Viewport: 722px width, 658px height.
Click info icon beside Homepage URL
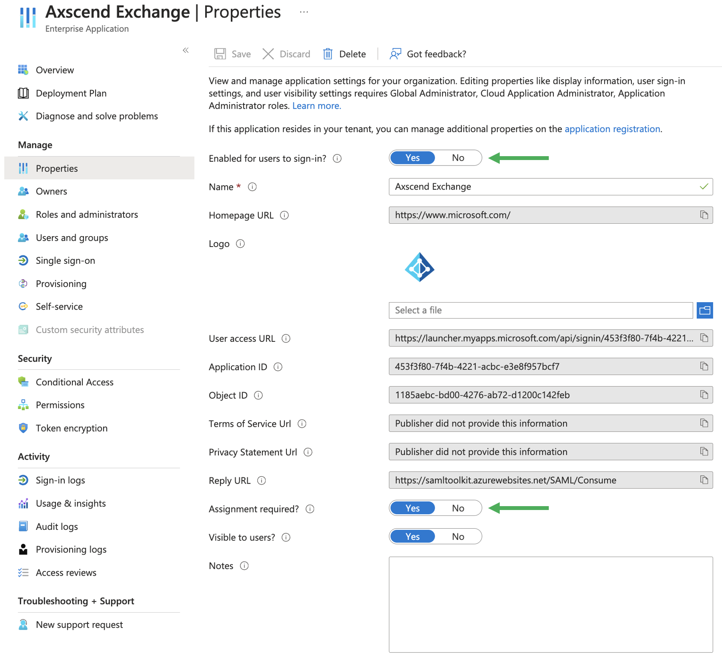[x=284, y=215]
